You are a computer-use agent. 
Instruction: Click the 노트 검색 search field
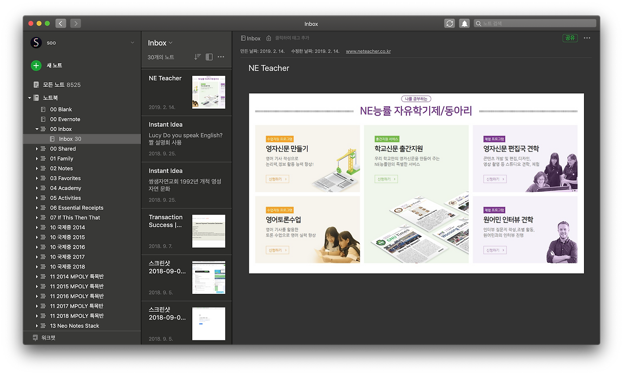point(534,23)
